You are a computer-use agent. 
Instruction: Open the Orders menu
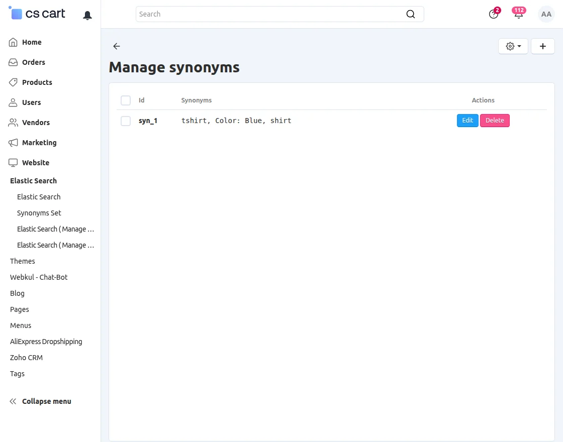(33, 62)
